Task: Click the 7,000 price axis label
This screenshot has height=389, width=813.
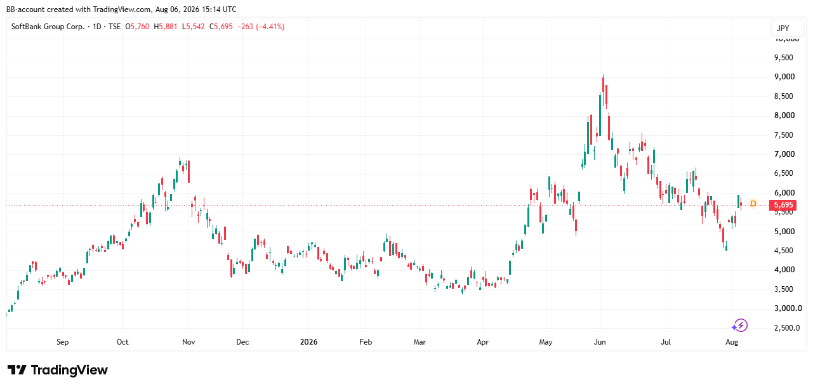Action: (x=784, y=154)
